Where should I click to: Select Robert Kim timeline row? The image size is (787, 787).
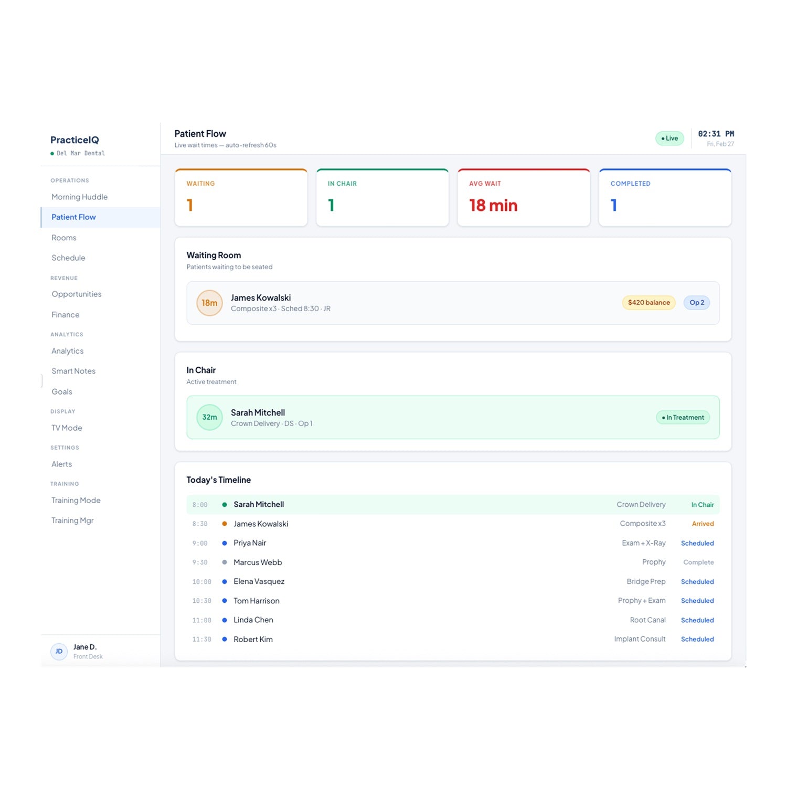(x=453, y=639)
